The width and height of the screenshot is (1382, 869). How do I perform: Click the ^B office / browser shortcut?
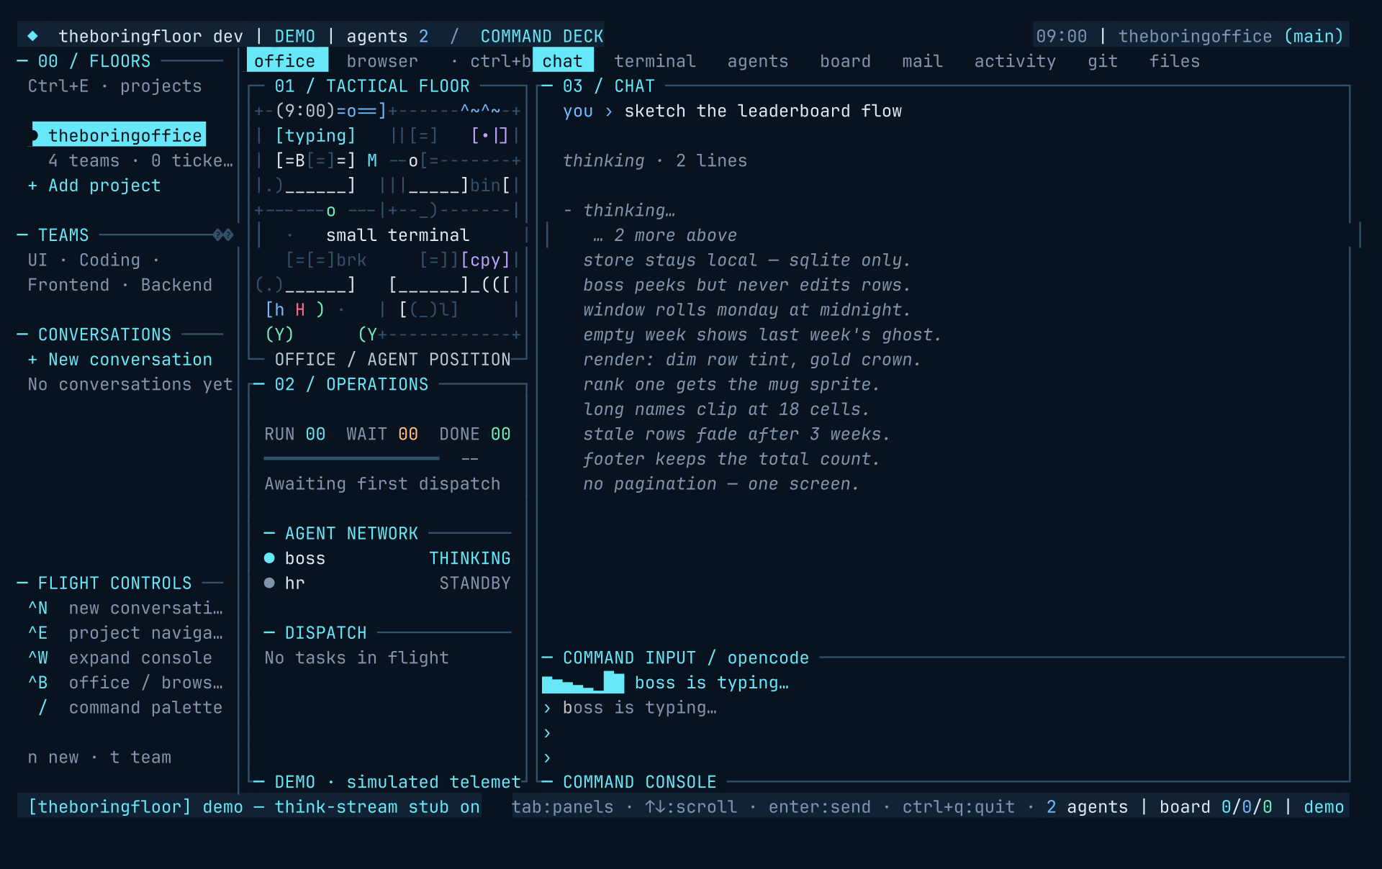(x=125, y=683)
